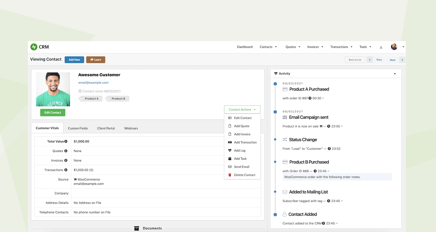Screen dimensions: 436x232
Task: Collapse the Activity panel
Action: tap(395, 74)
